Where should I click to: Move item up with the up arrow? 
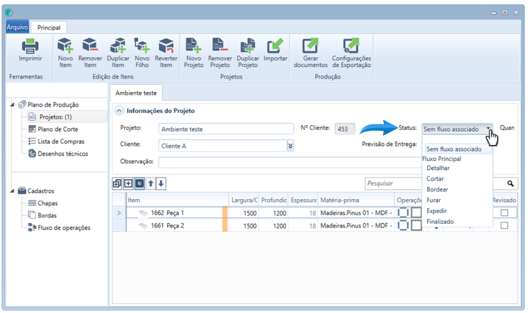pos(151,183)
